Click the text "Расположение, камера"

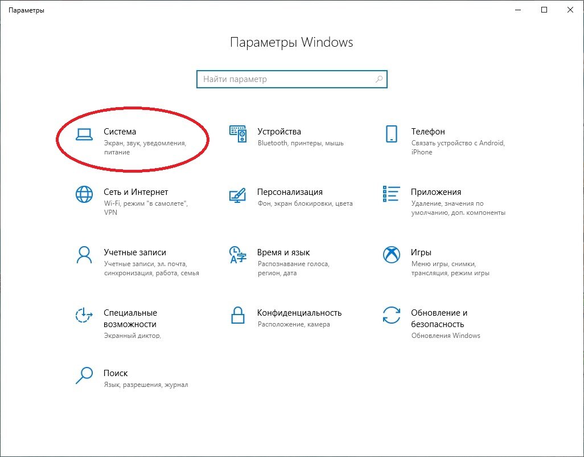(x=294, y=324)
